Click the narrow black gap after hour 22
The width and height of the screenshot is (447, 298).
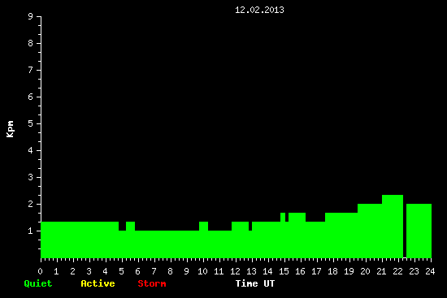tap(405, 227)
